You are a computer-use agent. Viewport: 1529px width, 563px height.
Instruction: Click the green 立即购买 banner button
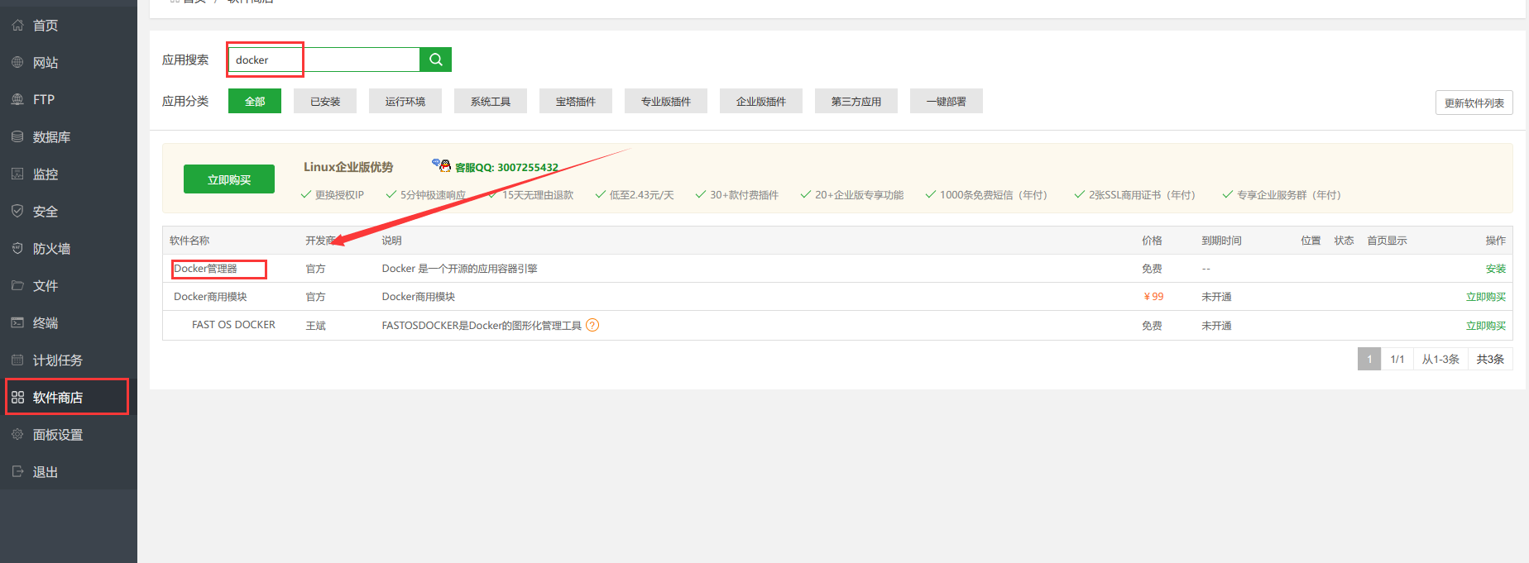pos(229,179)
